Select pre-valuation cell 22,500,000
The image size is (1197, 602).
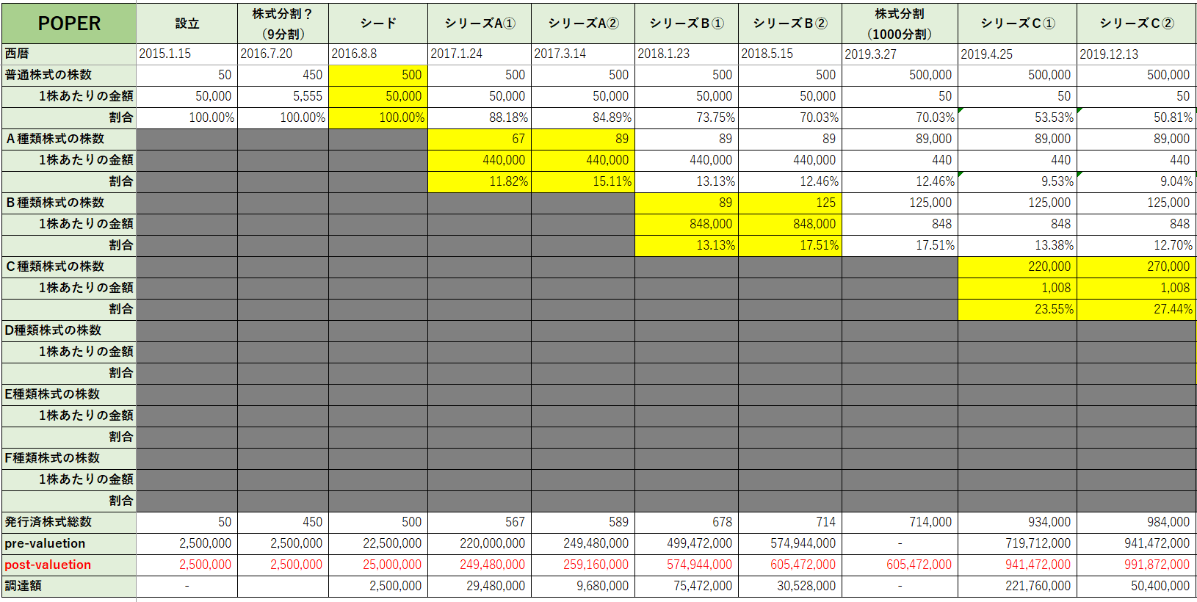378,543
